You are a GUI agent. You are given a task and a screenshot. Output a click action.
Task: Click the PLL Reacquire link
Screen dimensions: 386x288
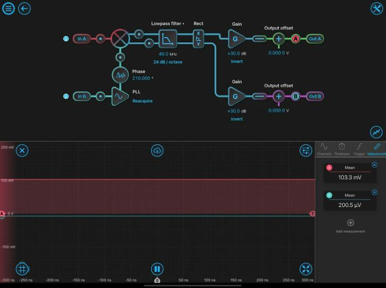[x=142, y=101]
